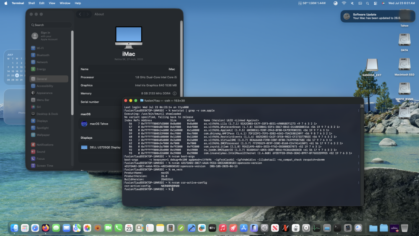Click the sw_vers command line in Terminal
This screenshot has height=236, width=419.
pyautogui.click(x=153, y=169)
